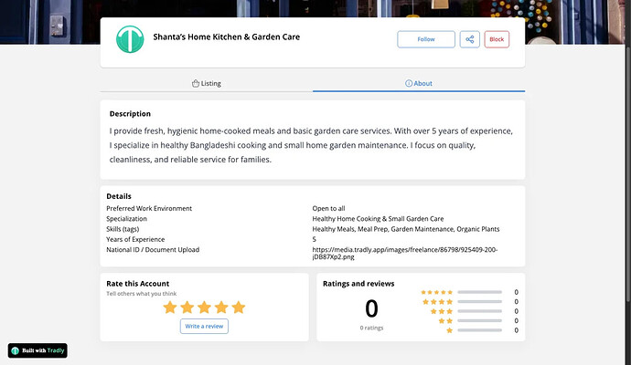Select the fifth rating star
631x365 pixels.
[239, 308]
